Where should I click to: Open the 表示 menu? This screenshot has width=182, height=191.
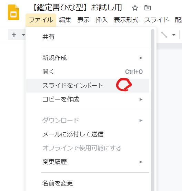pos(83,20)
